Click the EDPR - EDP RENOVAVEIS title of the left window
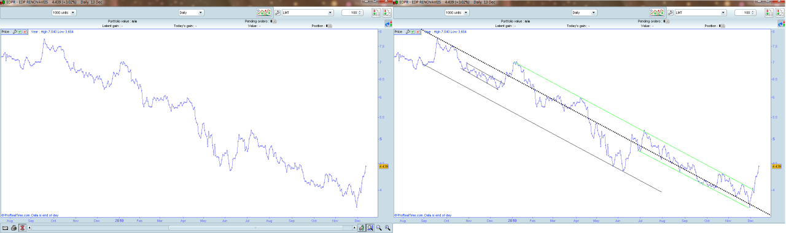This screenshot has width=786, height=233. (x=27, y=2)
